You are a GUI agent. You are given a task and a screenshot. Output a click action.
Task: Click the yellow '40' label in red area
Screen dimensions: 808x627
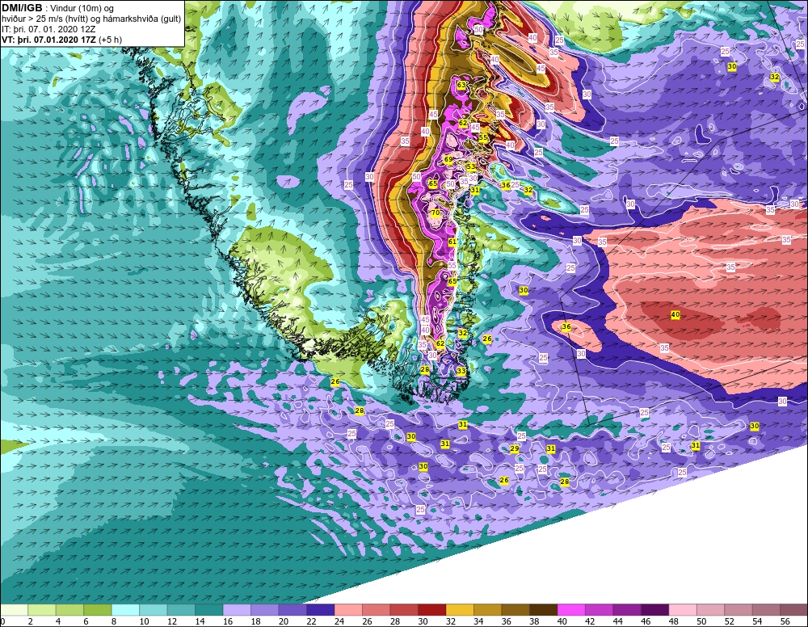click(x=675, y=314)
